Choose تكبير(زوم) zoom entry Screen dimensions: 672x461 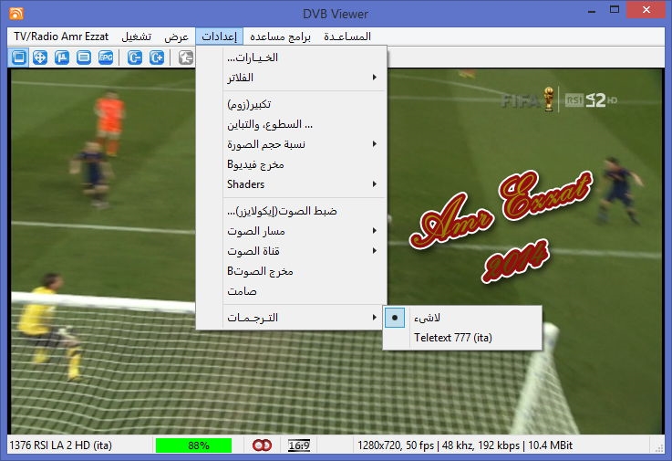(x=292, y=104)
